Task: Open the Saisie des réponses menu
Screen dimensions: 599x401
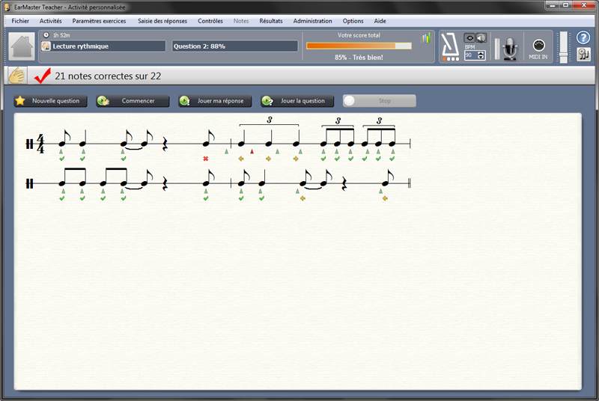Action: click(162, 21)
